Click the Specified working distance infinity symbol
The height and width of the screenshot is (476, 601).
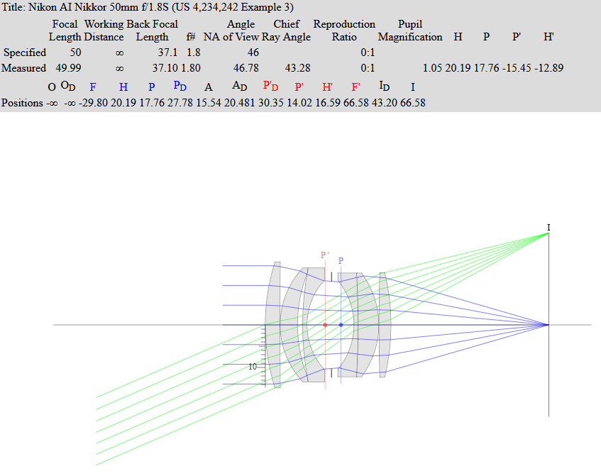pos(120,53)
